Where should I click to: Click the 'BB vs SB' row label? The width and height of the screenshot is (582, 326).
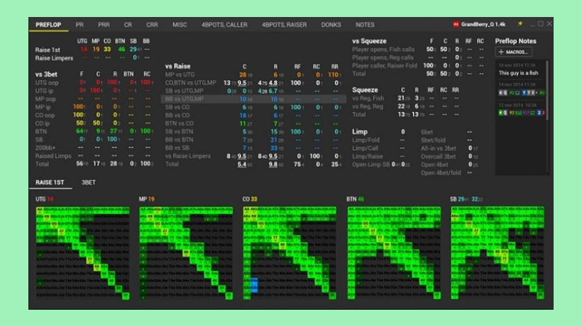[177, 148]
